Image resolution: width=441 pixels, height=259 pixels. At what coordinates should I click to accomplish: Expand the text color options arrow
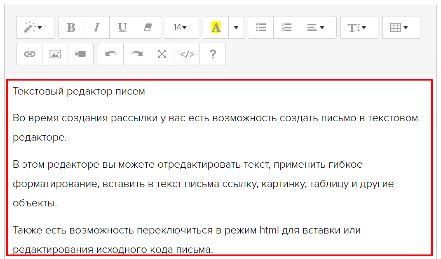click(x=236, y=28)
